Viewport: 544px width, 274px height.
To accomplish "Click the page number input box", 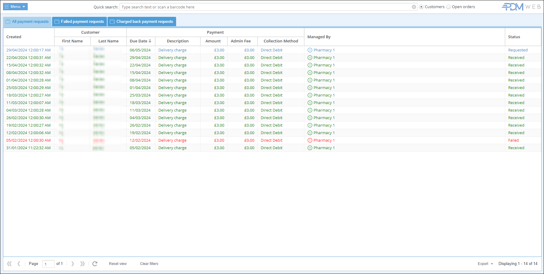I will pyautogui.click(x=48, y=264).
